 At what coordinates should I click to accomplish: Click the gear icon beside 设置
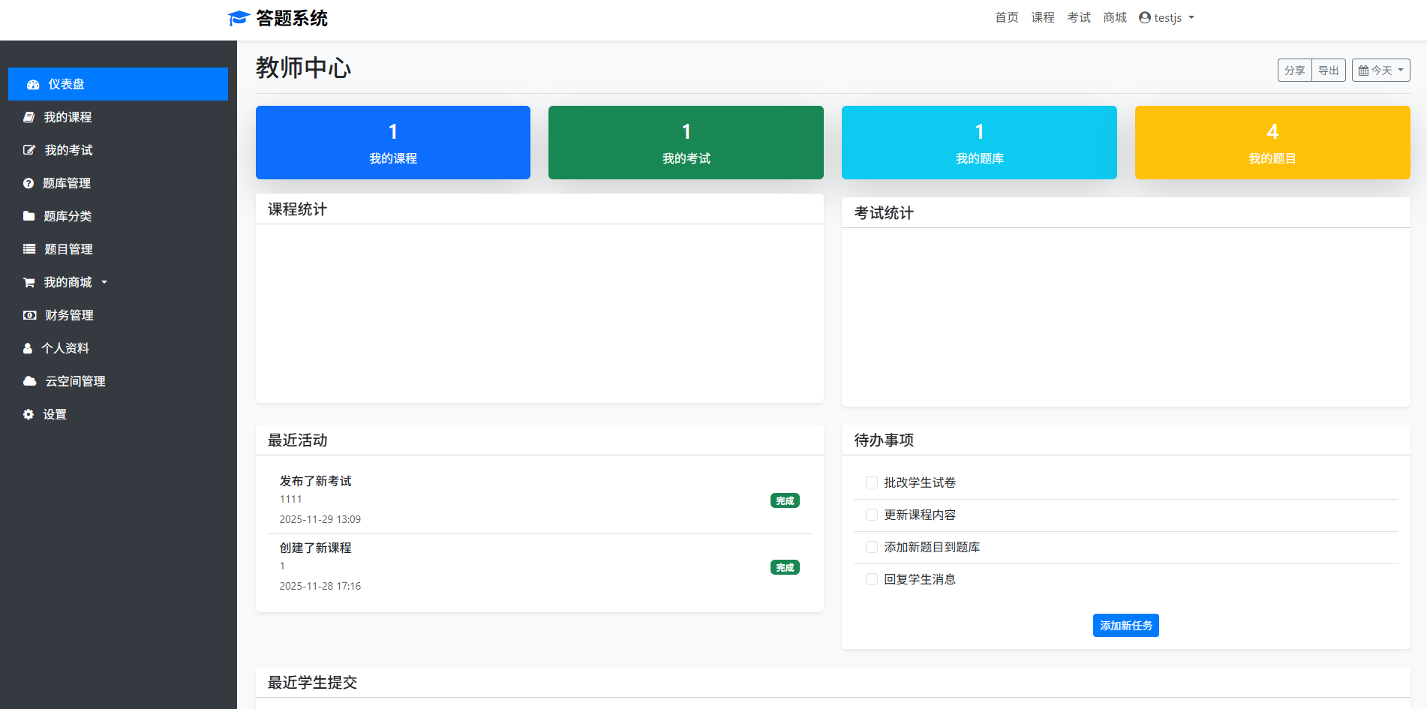[29, 414]
